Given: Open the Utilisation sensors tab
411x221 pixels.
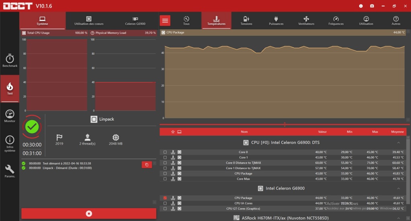Looking at the screenshot, I should (366, 20).
